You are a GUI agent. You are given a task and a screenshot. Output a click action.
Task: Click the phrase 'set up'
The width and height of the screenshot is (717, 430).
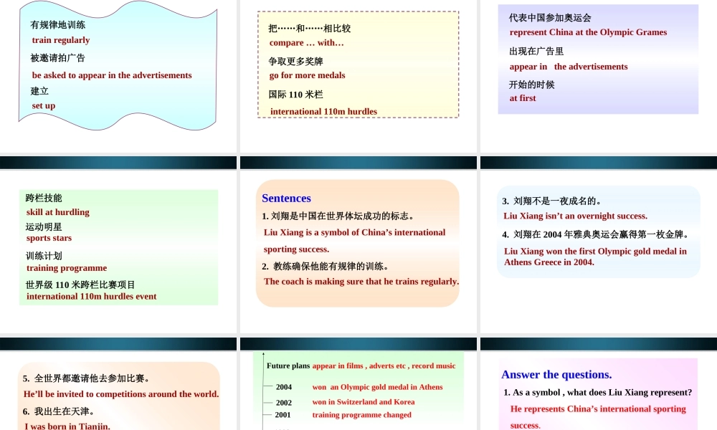[44, 105]
